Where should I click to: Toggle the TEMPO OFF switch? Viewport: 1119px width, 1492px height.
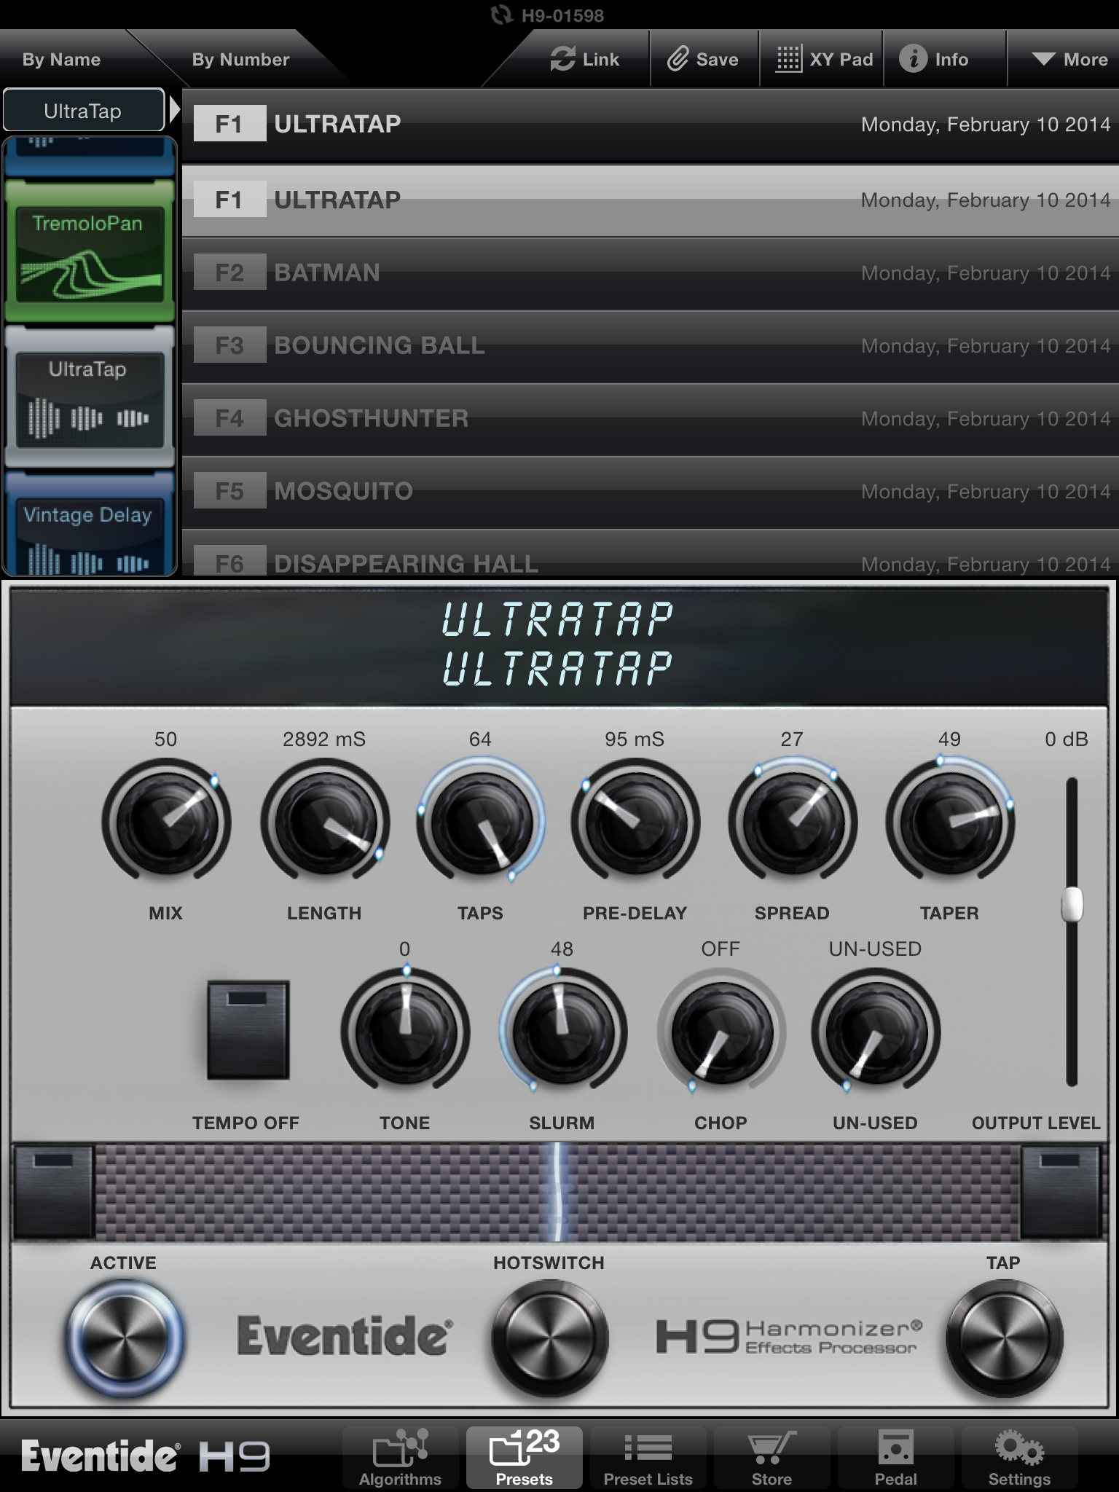(x=248, y=1030)
